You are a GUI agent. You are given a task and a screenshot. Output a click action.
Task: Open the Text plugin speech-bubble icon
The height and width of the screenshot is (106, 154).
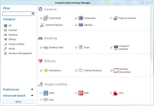tap(46, 100)
